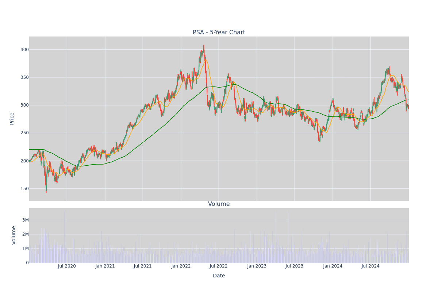Click the Jul 2021 date tick
This screenshot has width=438, height=292.
143,266
